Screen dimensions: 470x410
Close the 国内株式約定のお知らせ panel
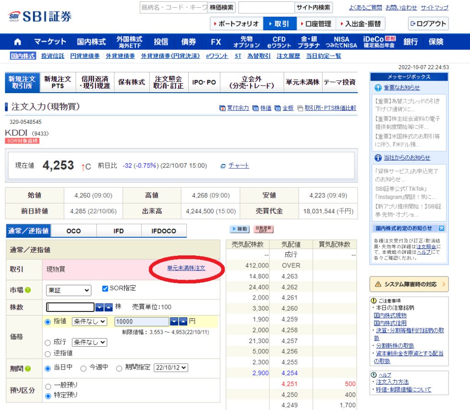(441, 228)
